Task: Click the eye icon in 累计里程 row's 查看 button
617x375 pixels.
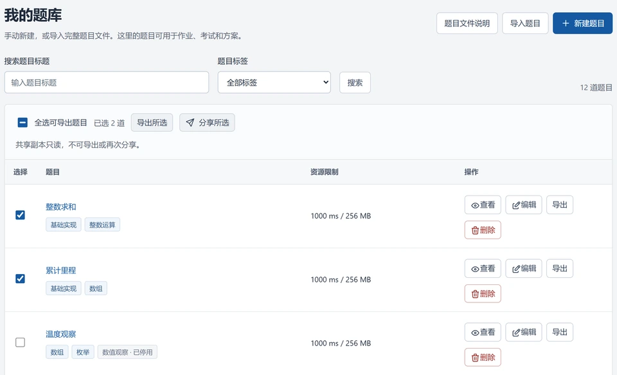Action: 475,269
